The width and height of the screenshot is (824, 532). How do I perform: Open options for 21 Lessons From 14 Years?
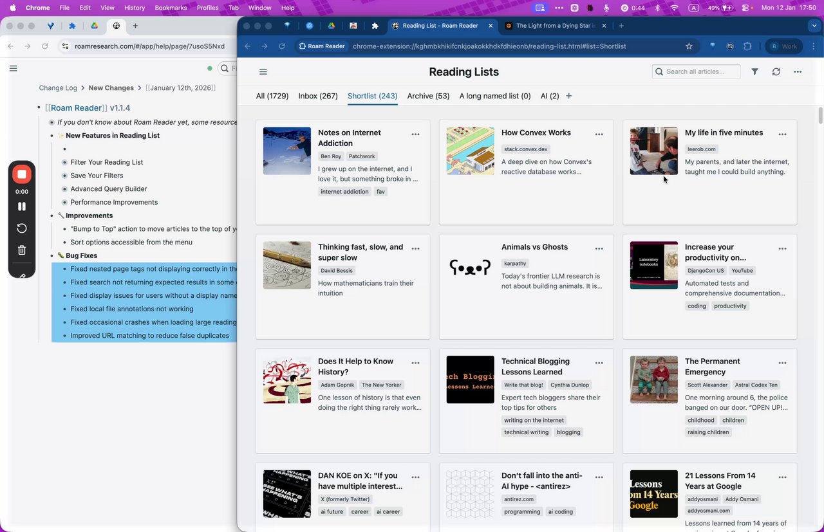point(782,477)
